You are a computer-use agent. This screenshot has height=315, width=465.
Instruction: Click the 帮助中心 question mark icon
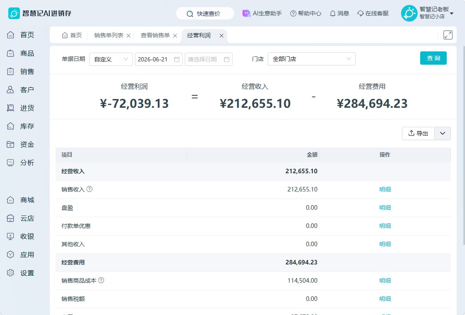click(293, 13)
